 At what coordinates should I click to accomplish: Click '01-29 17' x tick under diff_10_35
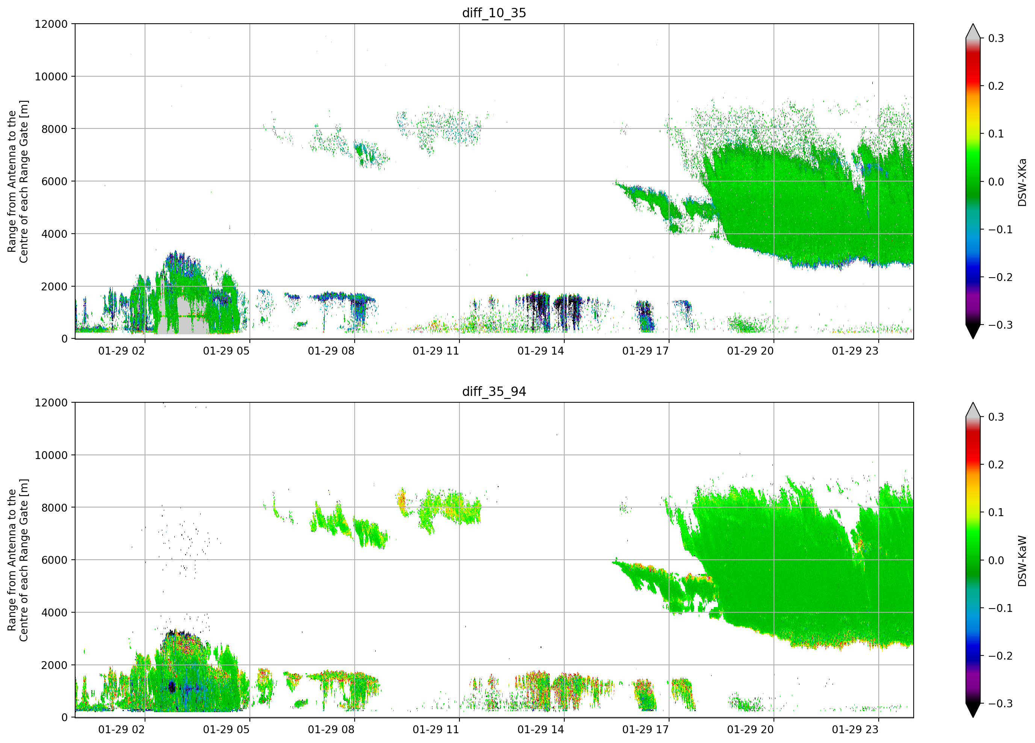645,351
